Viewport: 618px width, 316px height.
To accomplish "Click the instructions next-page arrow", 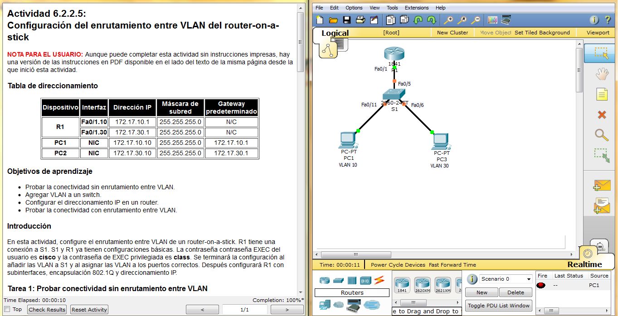I will 287,309.
